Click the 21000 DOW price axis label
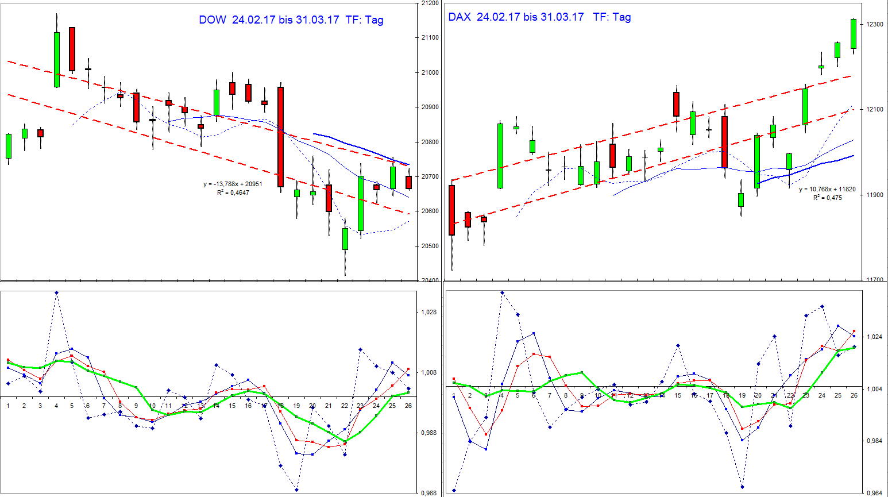Screen dimensions: 888x497 coord(430,72)
